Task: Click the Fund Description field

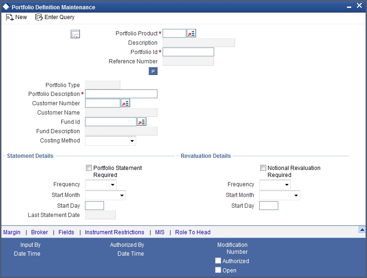Action: pos(121,131)
